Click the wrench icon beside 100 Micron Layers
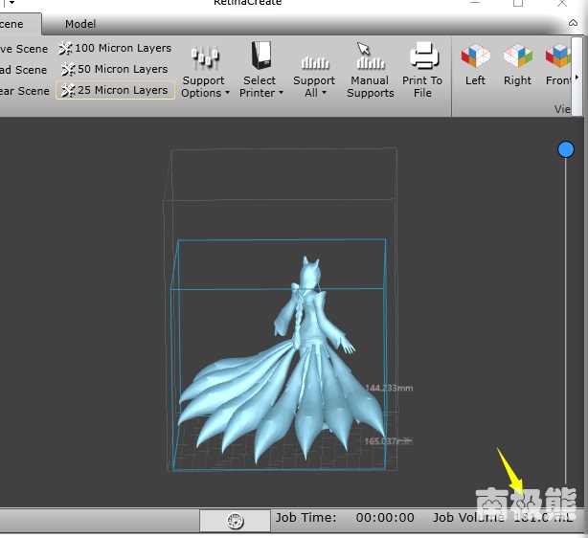The height and width of the screenshot is (538, 588). pos(65,49)
